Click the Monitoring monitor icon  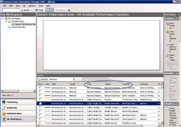click(4, 102)
